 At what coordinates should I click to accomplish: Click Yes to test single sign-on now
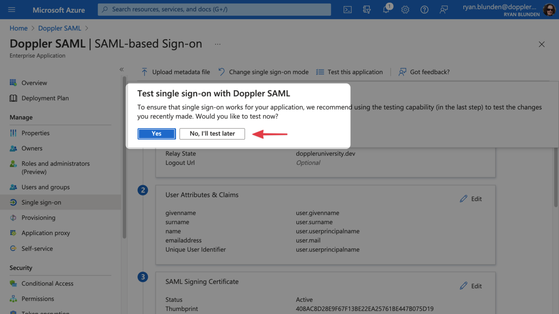point(157,133)
